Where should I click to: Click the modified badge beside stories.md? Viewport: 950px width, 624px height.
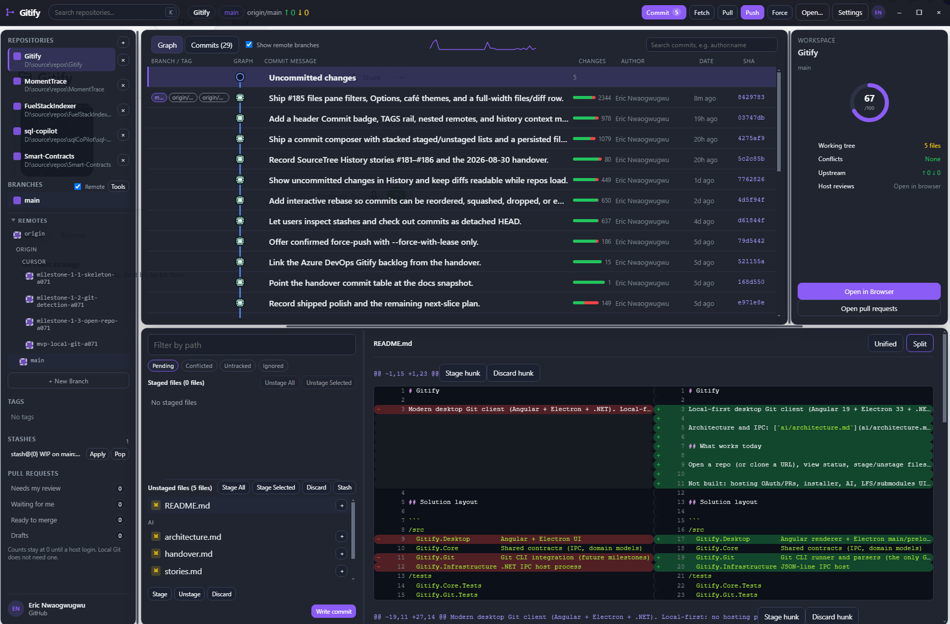point(156,571)
